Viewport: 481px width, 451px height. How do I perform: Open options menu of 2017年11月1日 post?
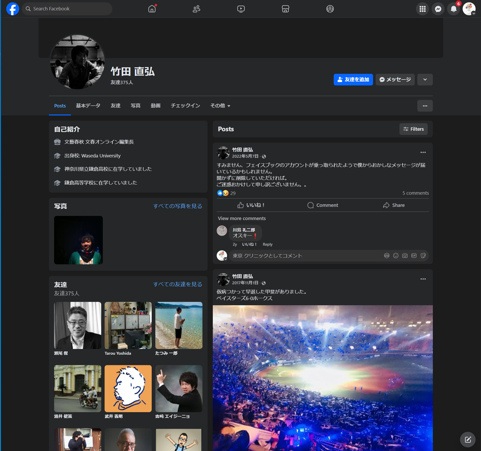(x=423, y=279)
